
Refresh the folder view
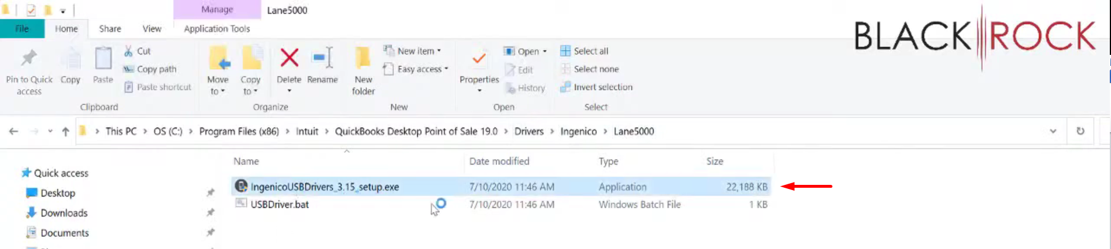(x=1080, y=131)
